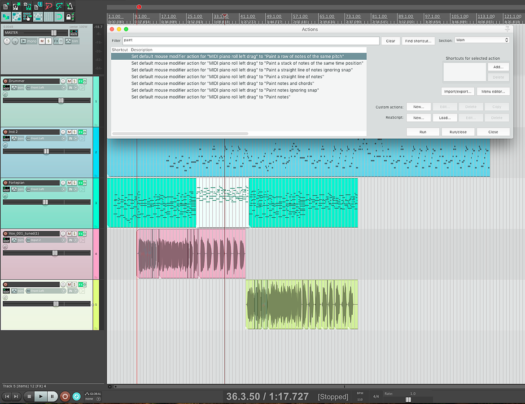Click the Open Project toolbar icon
Image resolution: width=525 pixels, height=404 pixels.
coord(17,6)
